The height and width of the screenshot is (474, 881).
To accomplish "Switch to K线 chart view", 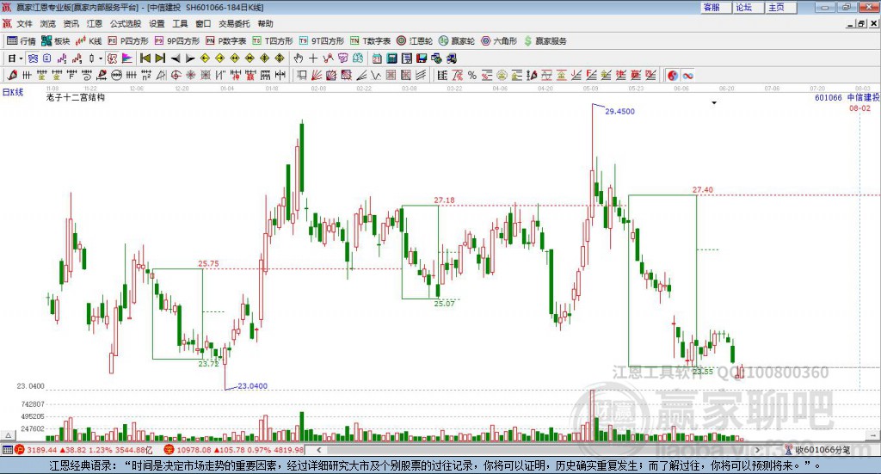I will coord(89,41).
